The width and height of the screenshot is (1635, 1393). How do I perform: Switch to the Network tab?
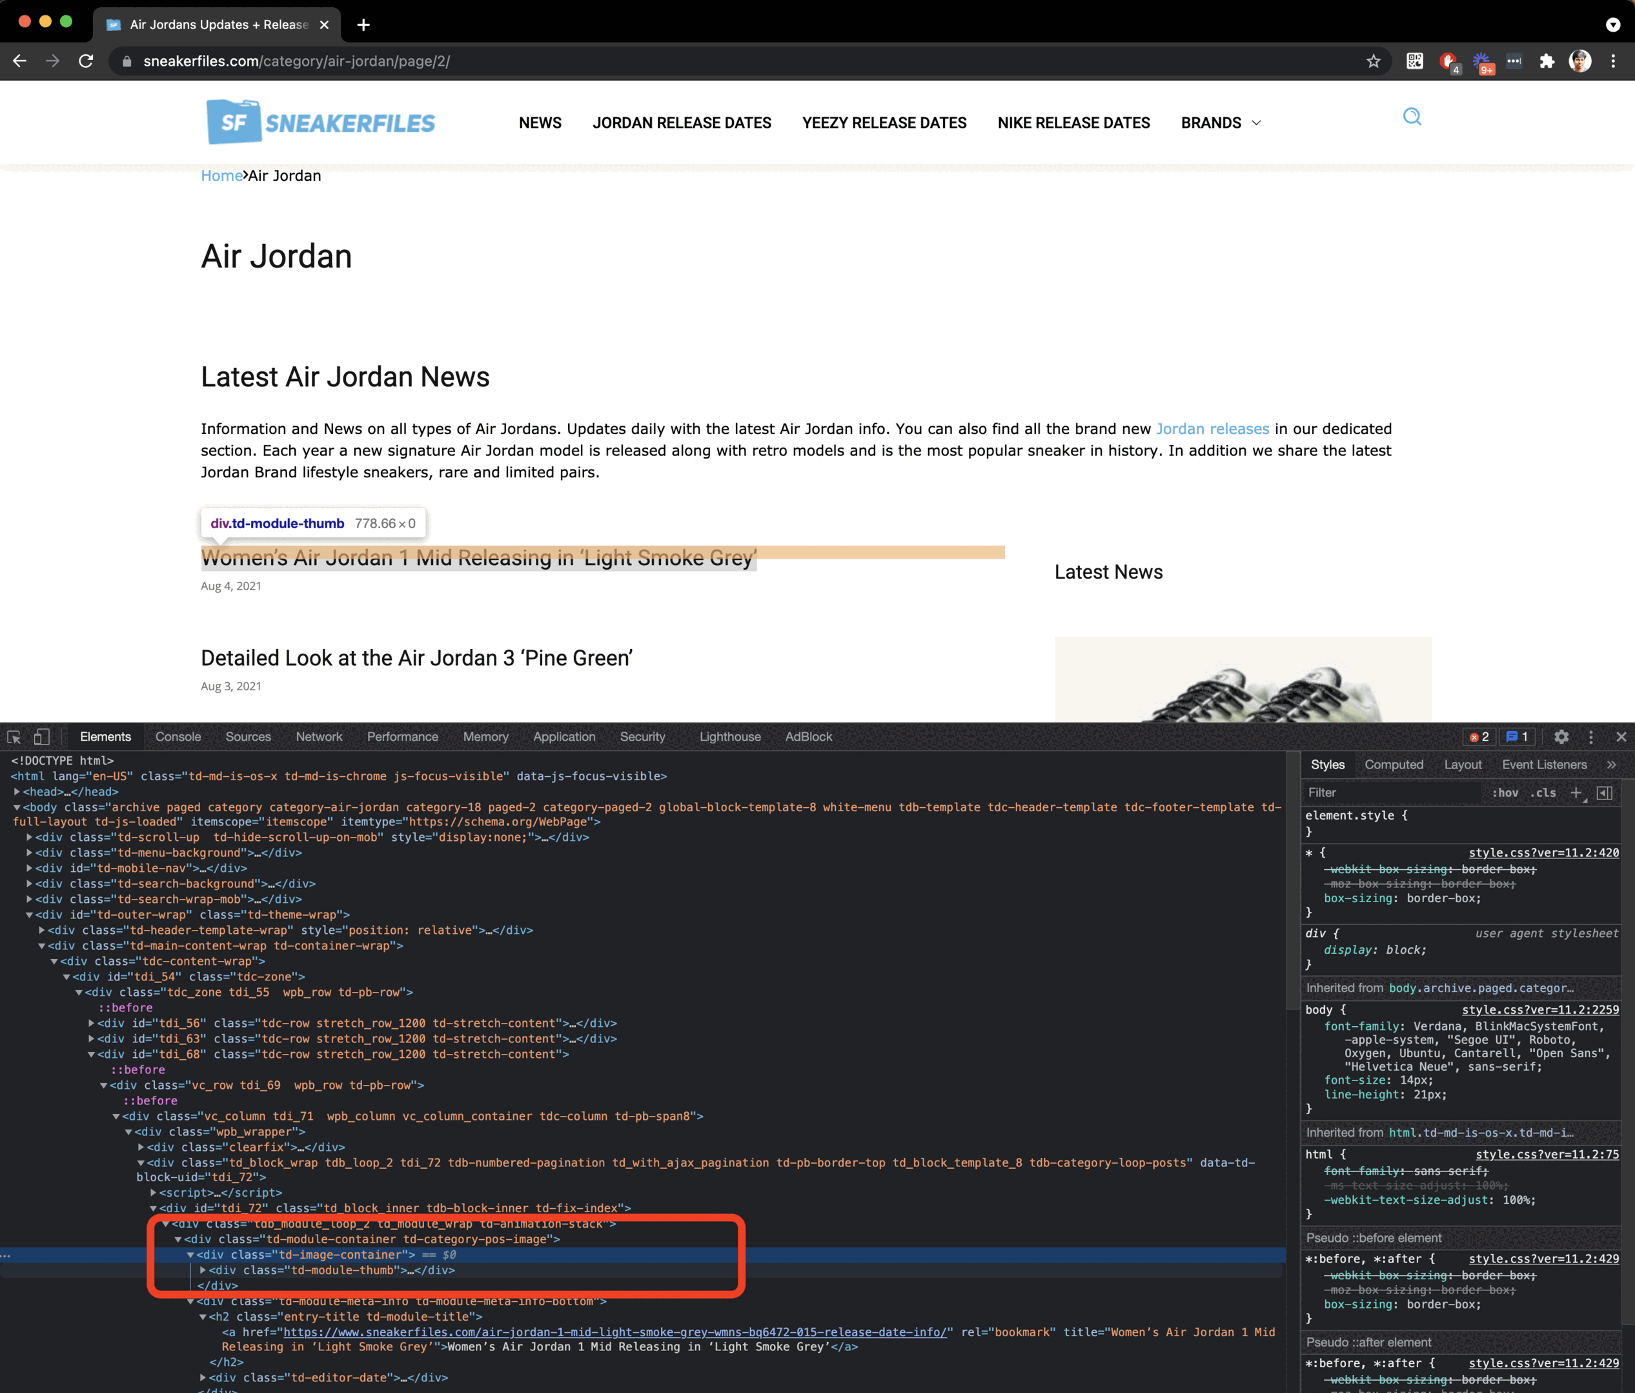(319, 737)
